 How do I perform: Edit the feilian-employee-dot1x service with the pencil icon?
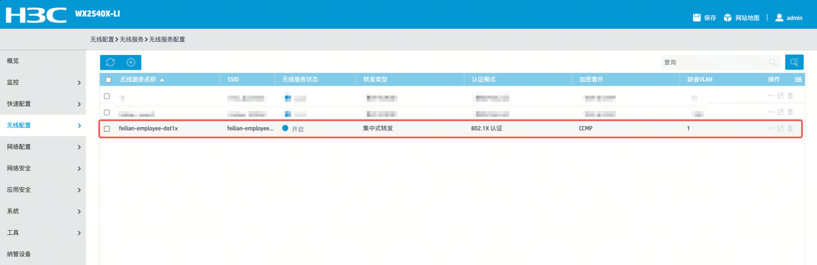pyautogui.click(x=780, y=128)
